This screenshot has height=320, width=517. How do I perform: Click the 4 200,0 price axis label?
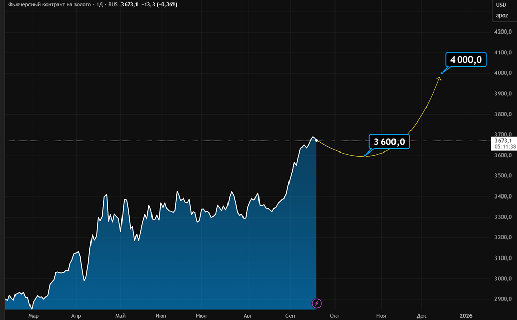(x=503, y=32)
